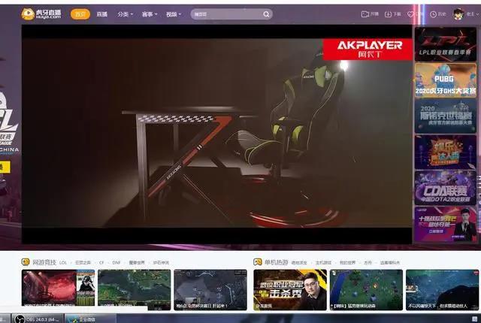Open the 我的世界 category link
481x323 pixels.
click(347, 263)
